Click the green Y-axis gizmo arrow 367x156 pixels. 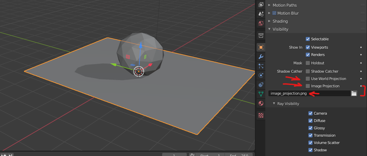tap(114, 65)
